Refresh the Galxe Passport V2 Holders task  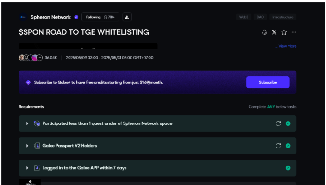[278, 146]
